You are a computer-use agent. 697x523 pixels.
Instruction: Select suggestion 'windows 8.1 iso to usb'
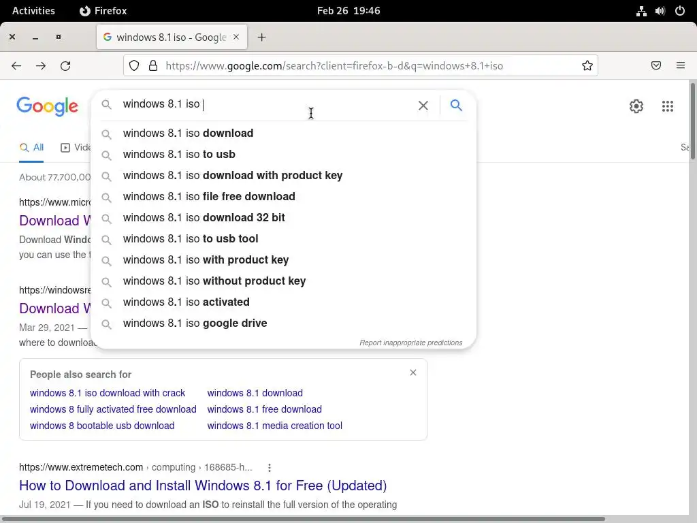point(283,155)
